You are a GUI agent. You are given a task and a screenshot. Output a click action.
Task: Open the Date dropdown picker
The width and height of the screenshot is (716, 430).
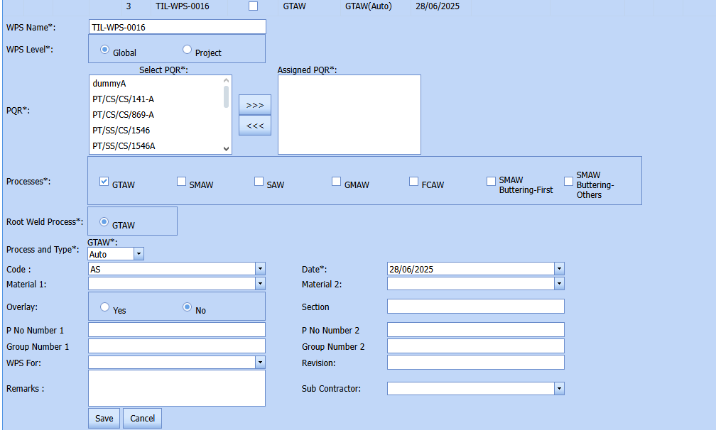[559, 269]
